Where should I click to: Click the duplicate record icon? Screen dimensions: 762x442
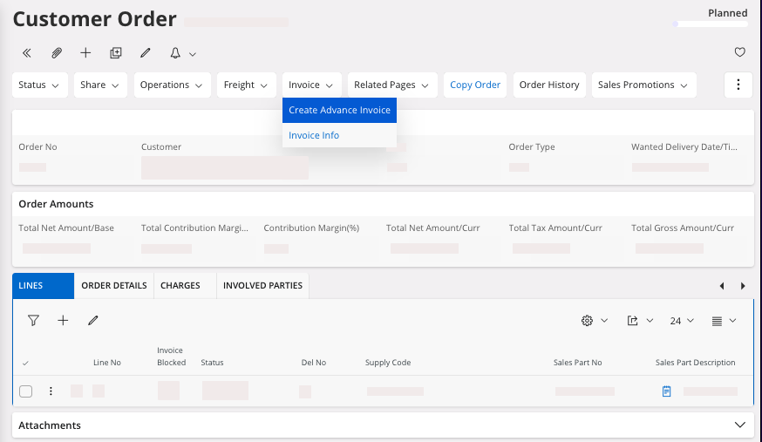[x=116, y=53]
